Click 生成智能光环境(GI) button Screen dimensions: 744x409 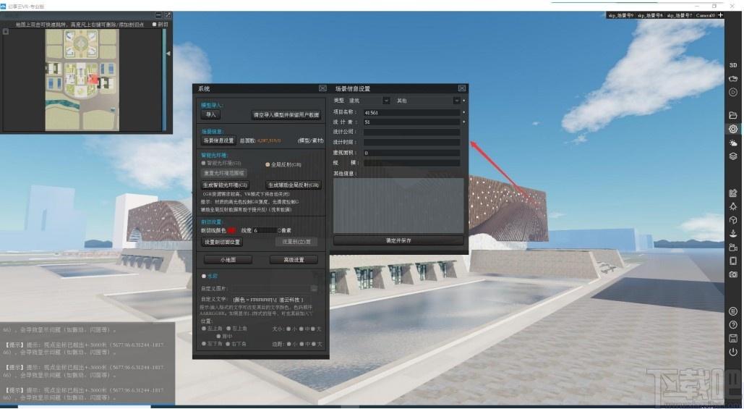click(225, 185)
